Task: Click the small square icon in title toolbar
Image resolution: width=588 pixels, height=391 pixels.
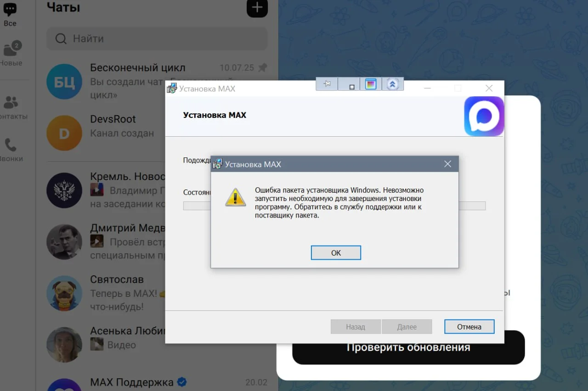Action: [x=351, y=85]
